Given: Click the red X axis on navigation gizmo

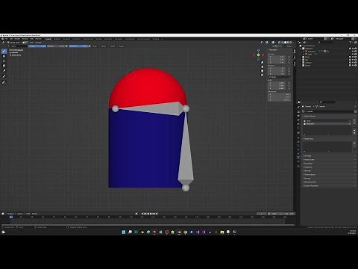Looking at the screenshot, I should pos(263,55).
